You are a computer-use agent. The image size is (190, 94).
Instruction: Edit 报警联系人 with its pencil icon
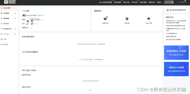[x=31, y=28]
